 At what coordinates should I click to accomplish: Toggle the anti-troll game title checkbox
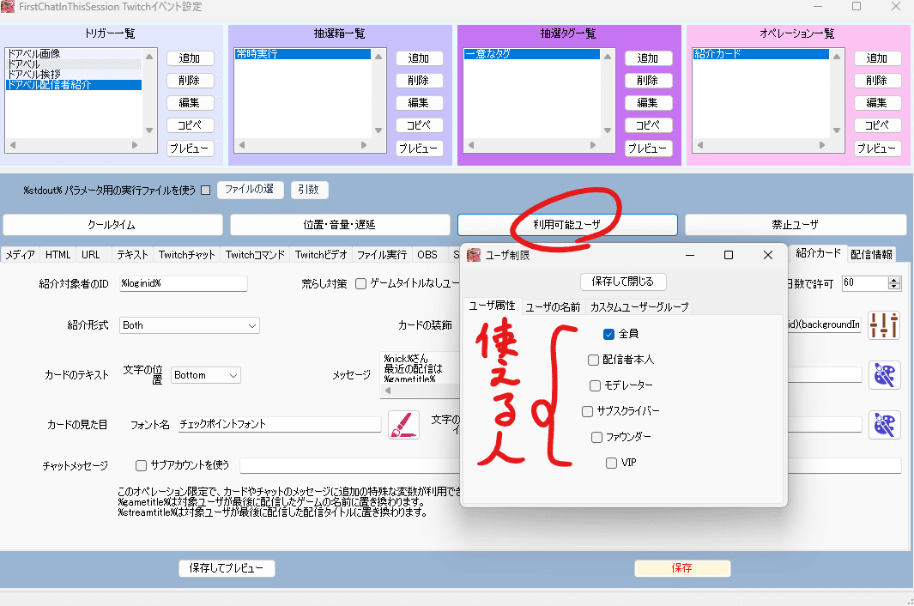click(360, 283)
